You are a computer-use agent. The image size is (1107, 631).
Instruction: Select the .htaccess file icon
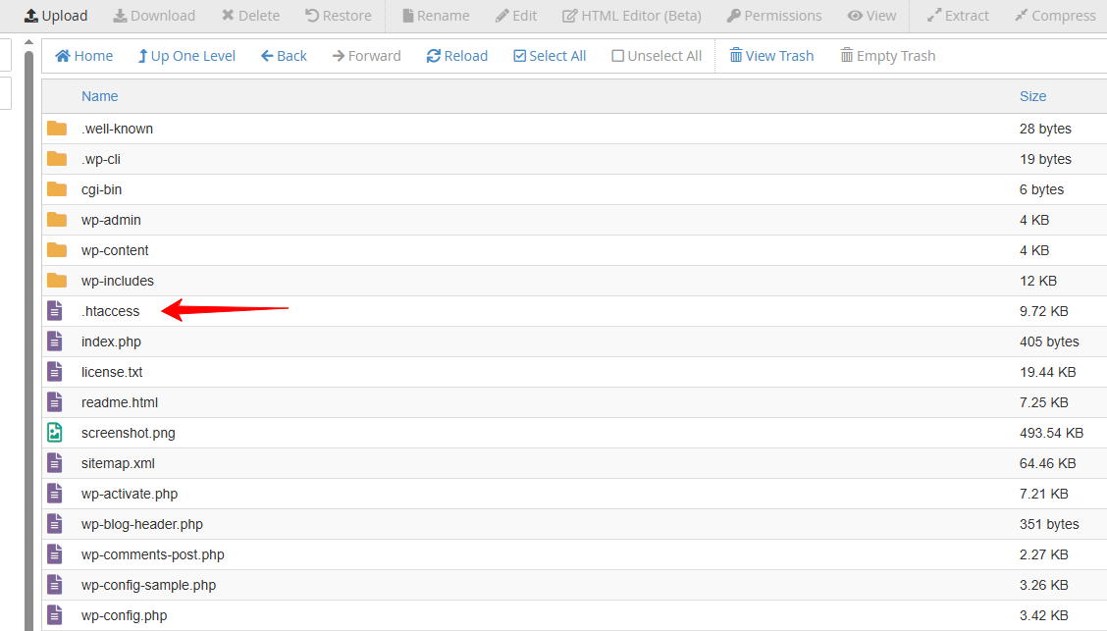[55, 311]
